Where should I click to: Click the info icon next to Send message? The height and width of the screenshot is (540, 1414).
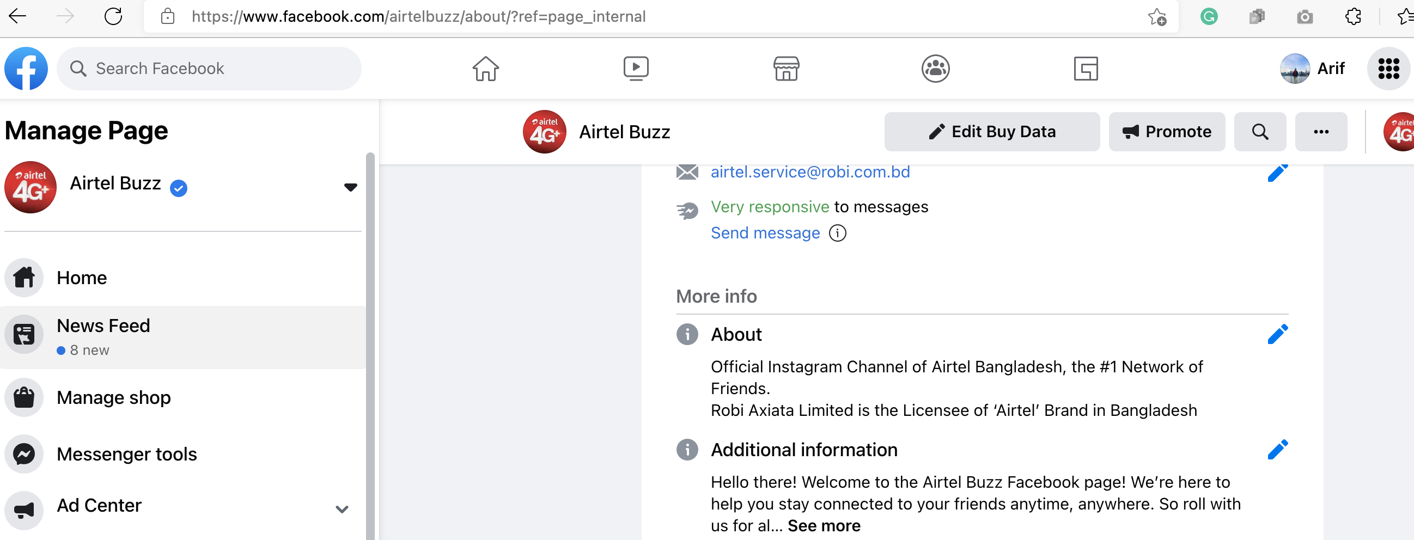(x=837, y=233)
